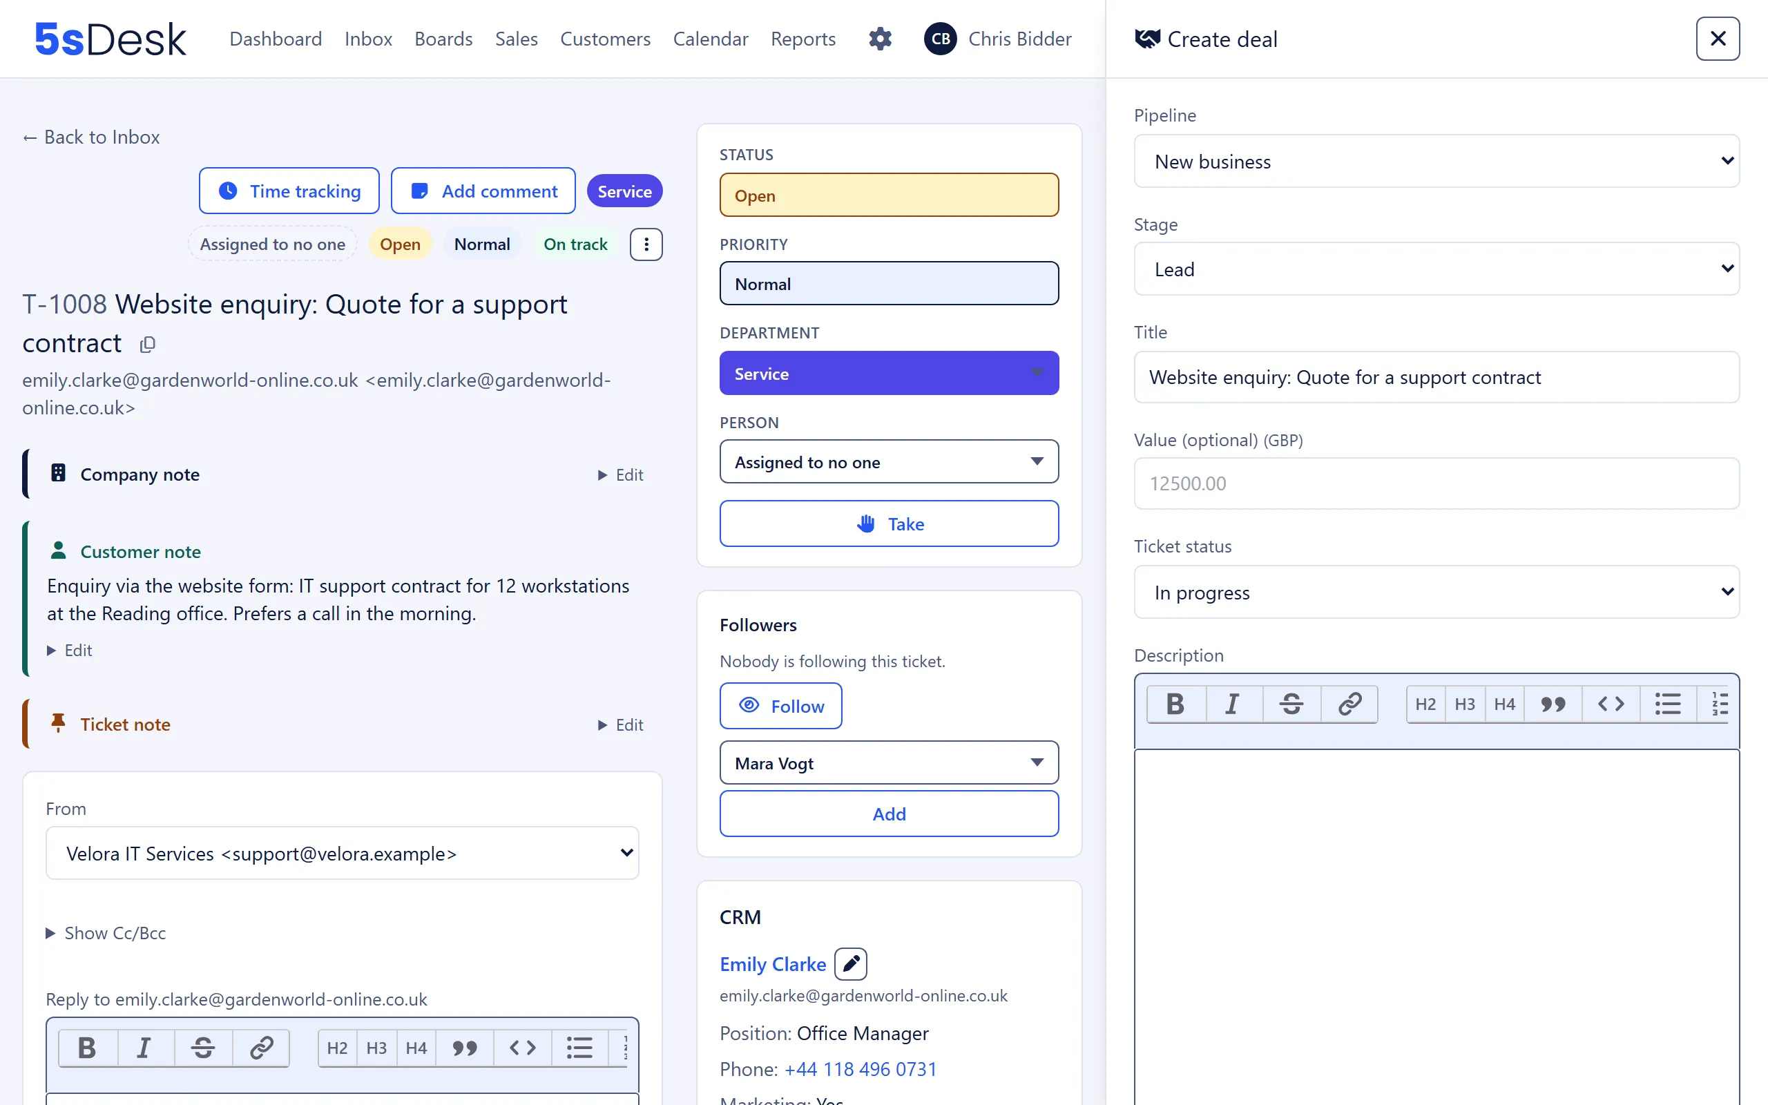Insert bullet list in deal Description editor
Viewport: 1768px width, 1105px height.
[x=1668, y=704]
